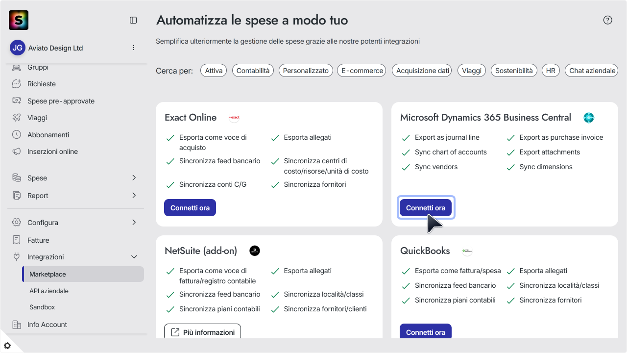Click 'Sincronizza conti C/G' feature text
This screenshot has height=353, width=627.
click(213, 184)
